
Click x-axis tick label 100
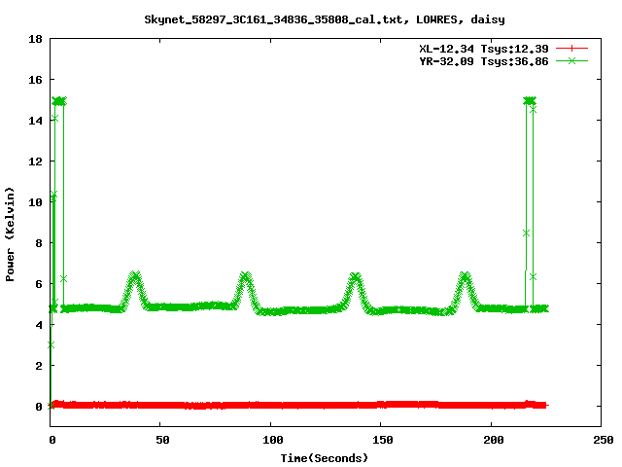tap(273, 440)
